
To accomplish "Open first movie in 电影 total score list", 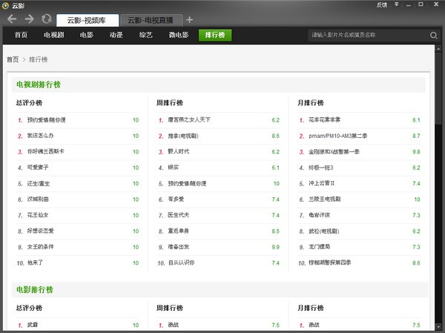I will click(33, 325).
